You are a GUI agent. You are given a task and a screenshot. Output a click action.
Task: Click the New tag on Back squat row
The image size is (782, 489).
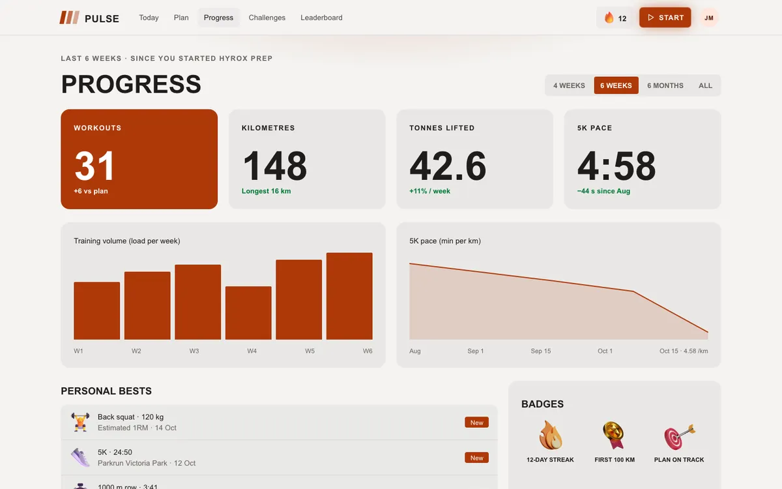click(477, 422)
